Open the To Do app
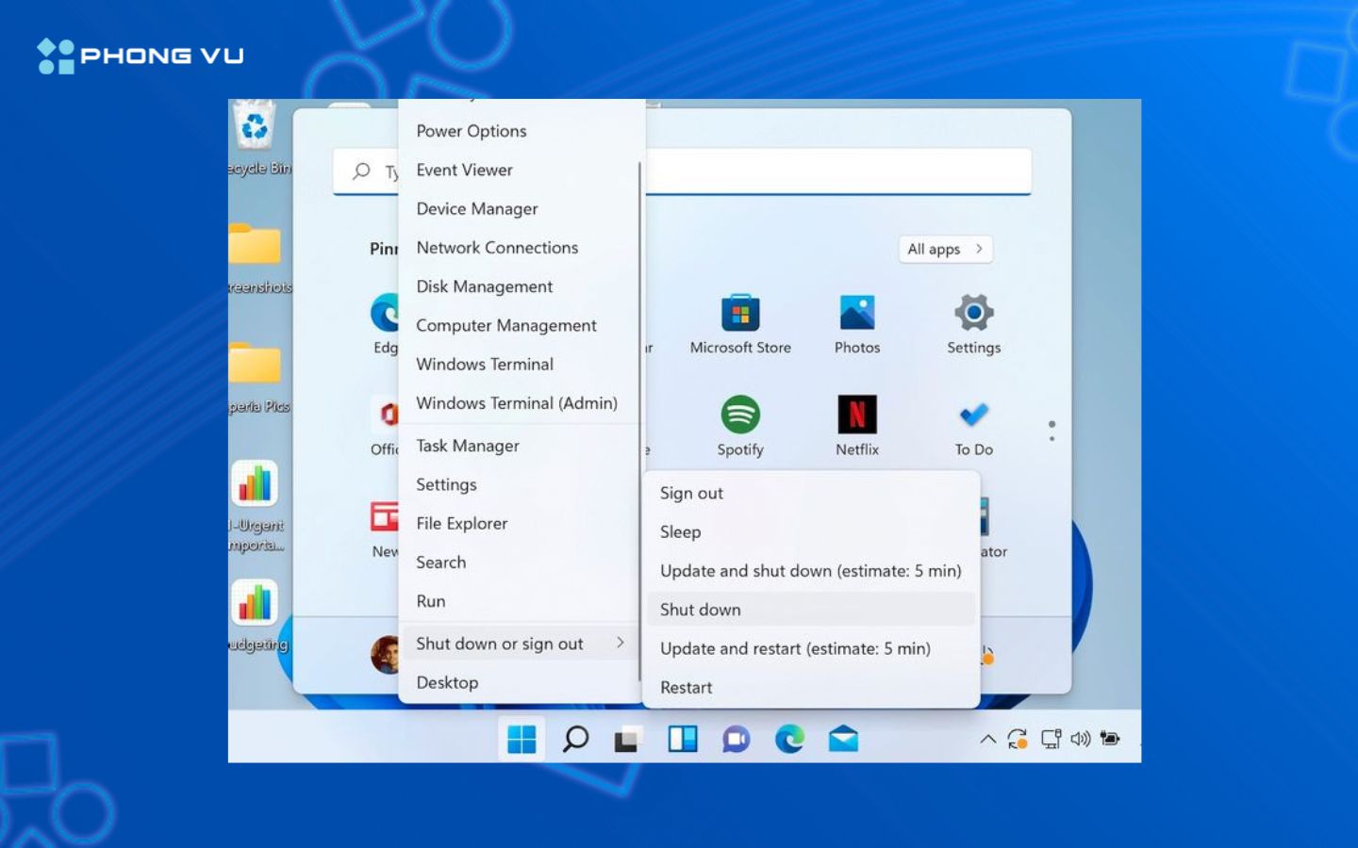This screenshot has width=1358, height=848. (972, 415)
